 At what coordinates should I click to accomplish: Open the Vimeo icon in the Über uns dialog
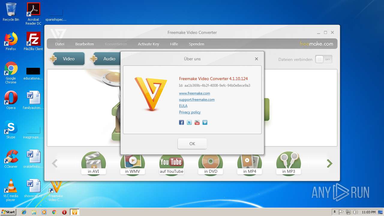pos(205,122)
